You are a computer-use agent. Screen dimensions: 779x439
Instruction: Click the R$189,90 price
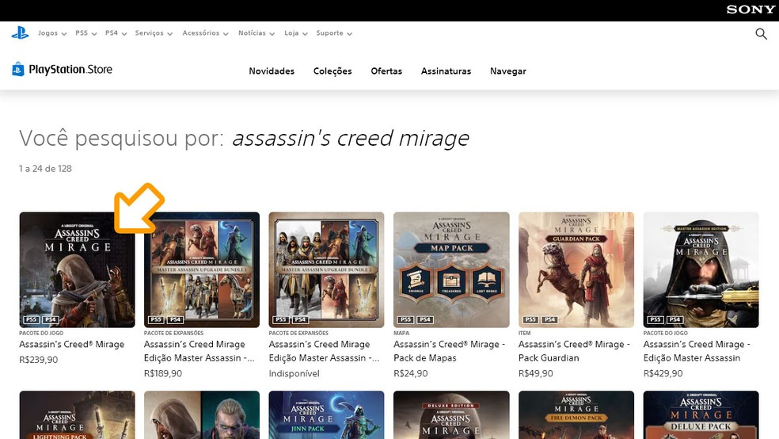click(x=163, y=373)
